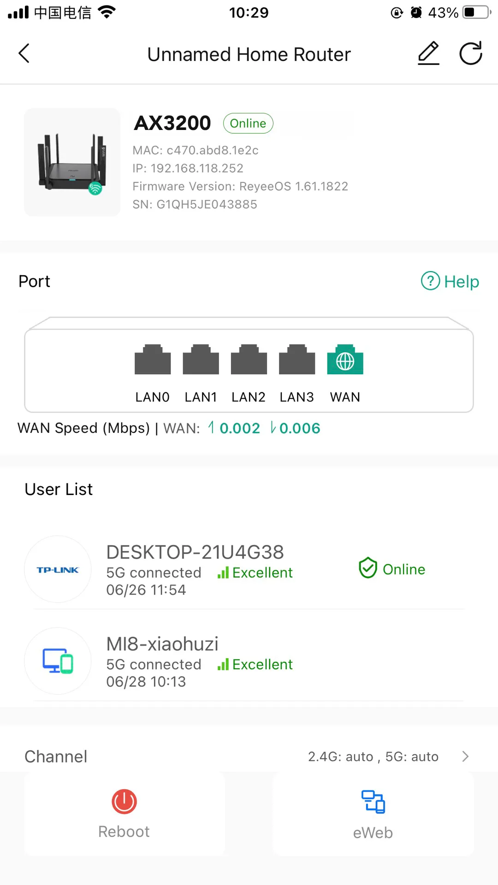Tap the AX3200 model name
Screen dimensions: 498x885
(172, 123)
